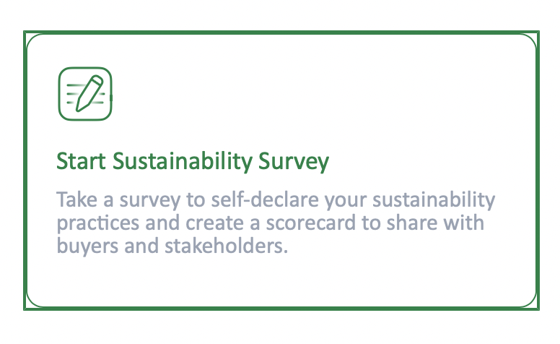Click the 'Take a survey' text line

tap(115, 199)
